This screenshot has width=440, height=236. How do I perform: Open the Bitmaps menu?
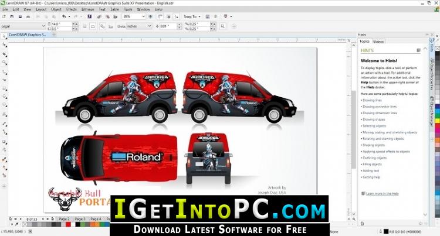(87, 9)
